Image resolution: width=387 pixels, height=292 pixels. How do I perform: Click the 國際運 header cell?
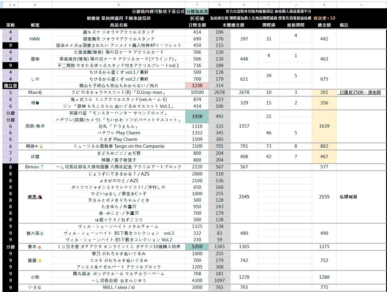click(269, 25)
